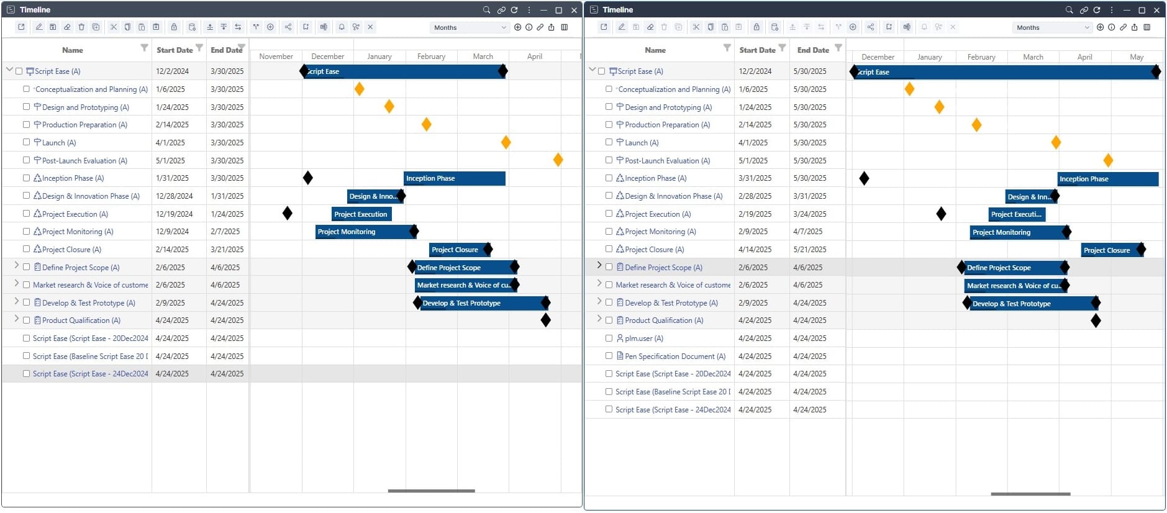The width and height of the screenshot is (1167, 513).
Task: Click the Name column filter in right panel
Action: click(x=727, y=48)
